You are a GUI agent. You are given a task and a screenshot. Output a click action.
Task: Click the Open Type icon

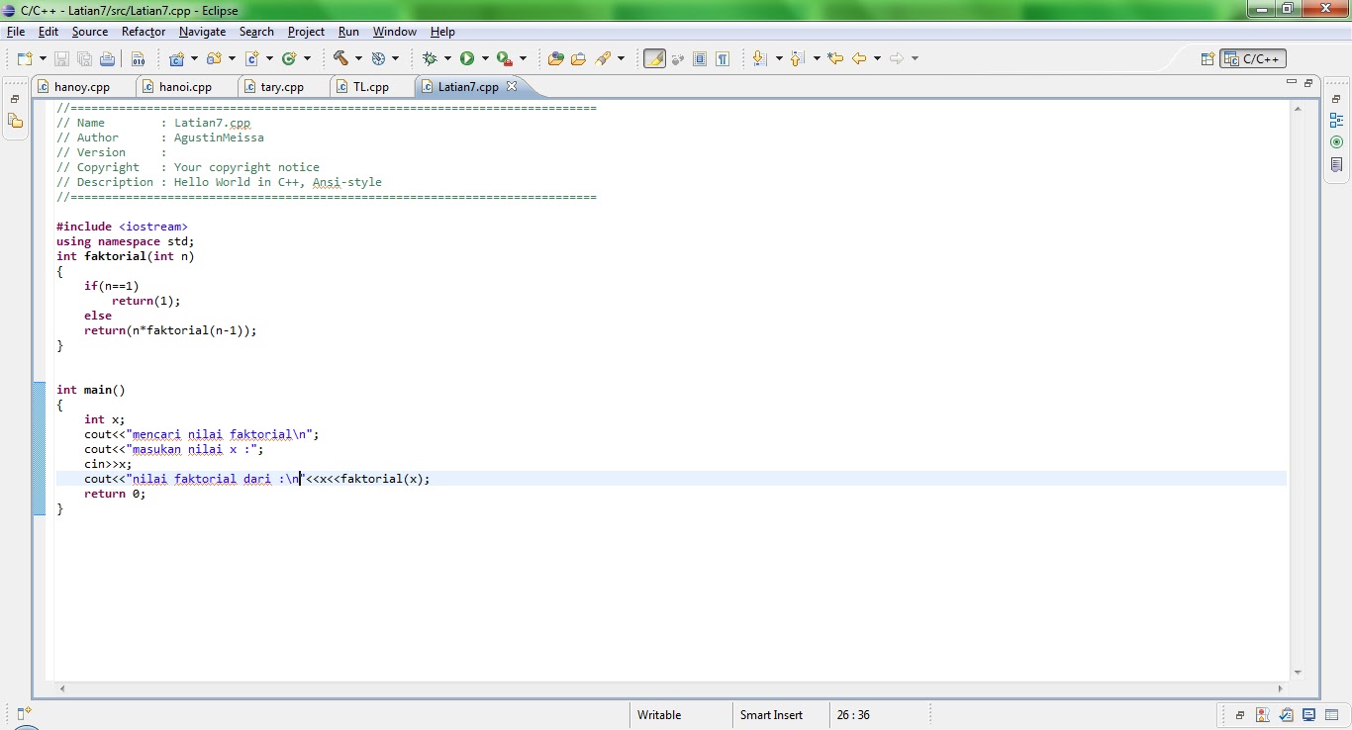point(555,59)
